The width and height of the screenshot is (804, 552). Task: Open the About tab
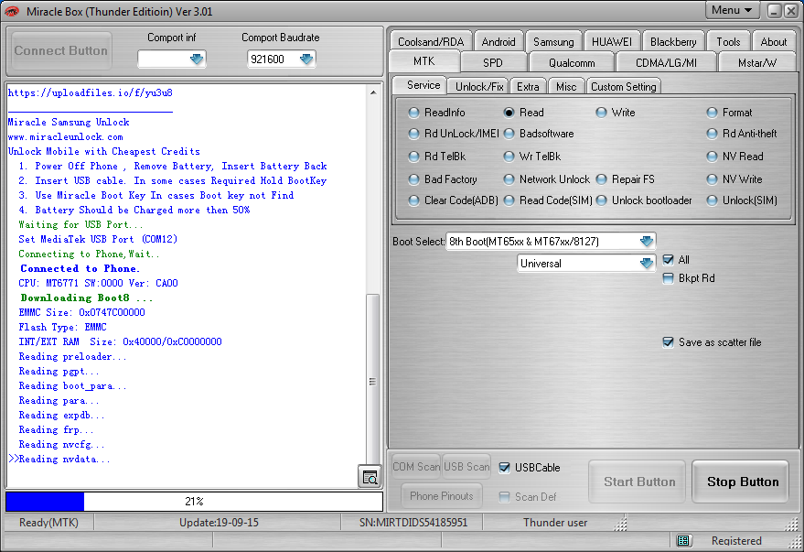[773, 41]
